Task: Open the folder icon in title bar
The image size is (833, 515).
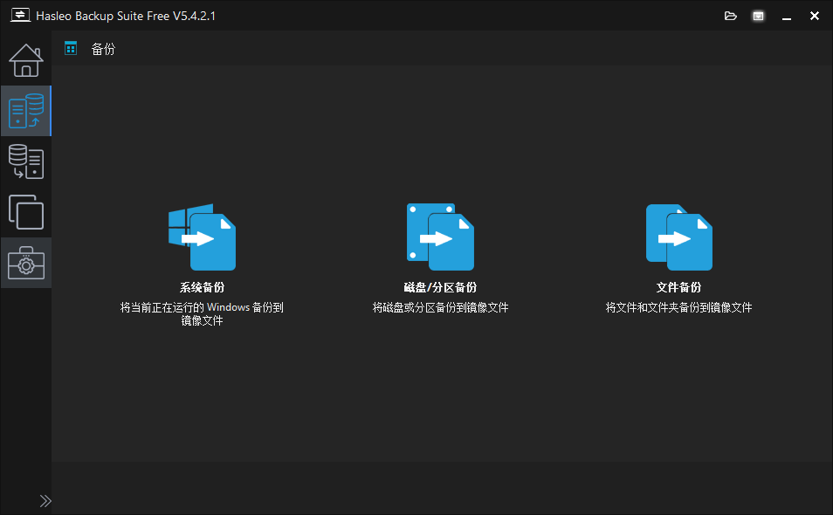Action: 731,16
